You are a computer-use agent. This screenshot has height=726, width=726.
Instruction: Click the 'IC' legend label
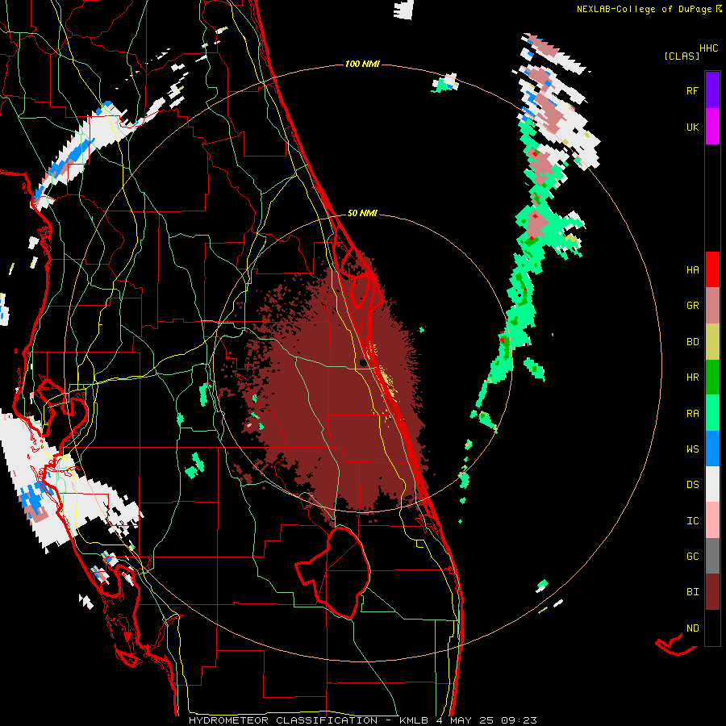(x=692, y=521)
